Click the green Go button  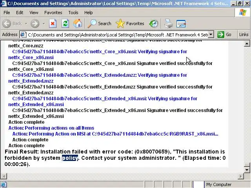224,34
